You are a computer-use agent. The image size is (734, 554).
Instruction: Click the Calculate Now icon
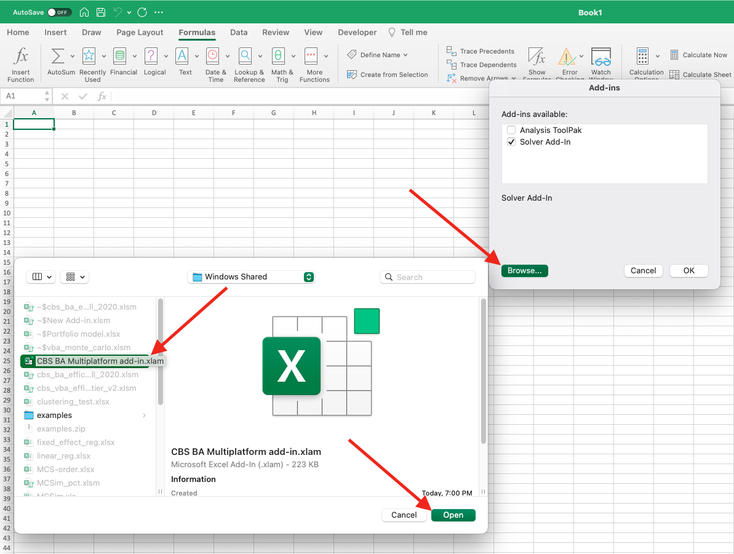674,55
